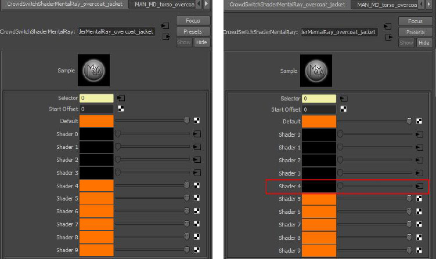
Task: Click the Default slider handle, right panel
Action: [x=409, y=121]
